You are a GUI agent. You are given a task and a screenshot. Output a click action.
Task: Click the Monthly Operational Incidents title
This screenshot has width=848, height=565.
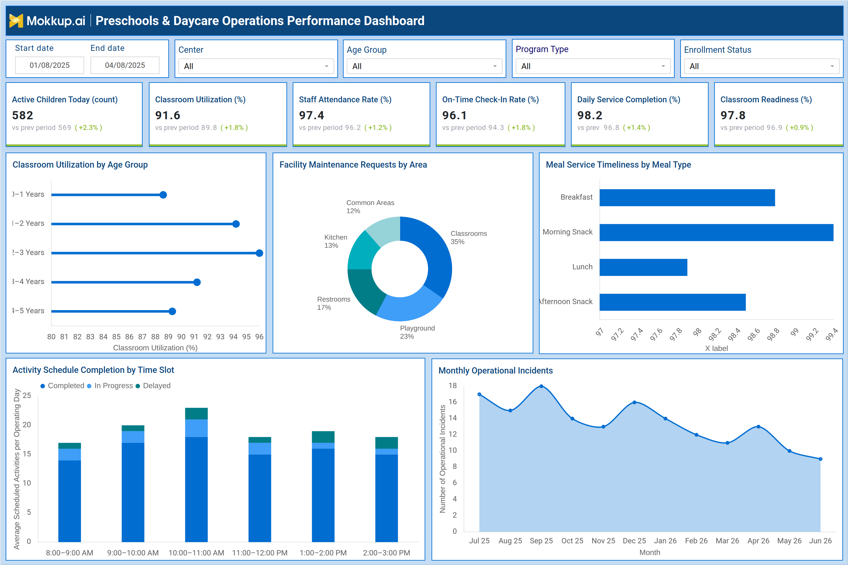click(495, 371)
